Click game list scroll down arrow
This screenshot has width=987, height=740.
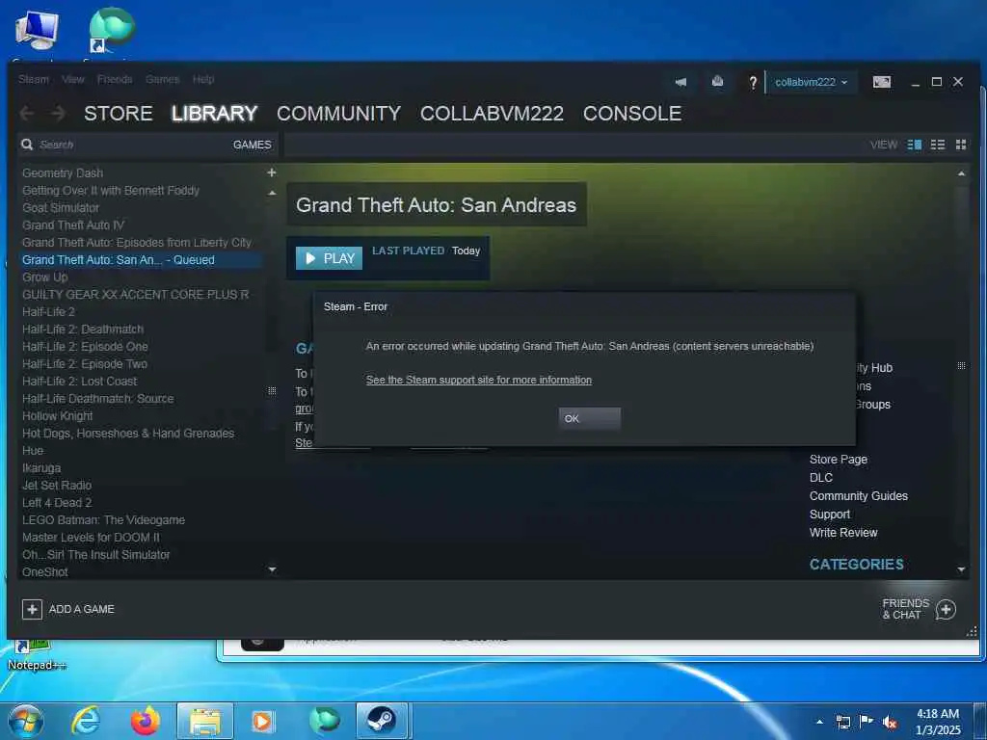pyautogui.click(x=272, y=569)
